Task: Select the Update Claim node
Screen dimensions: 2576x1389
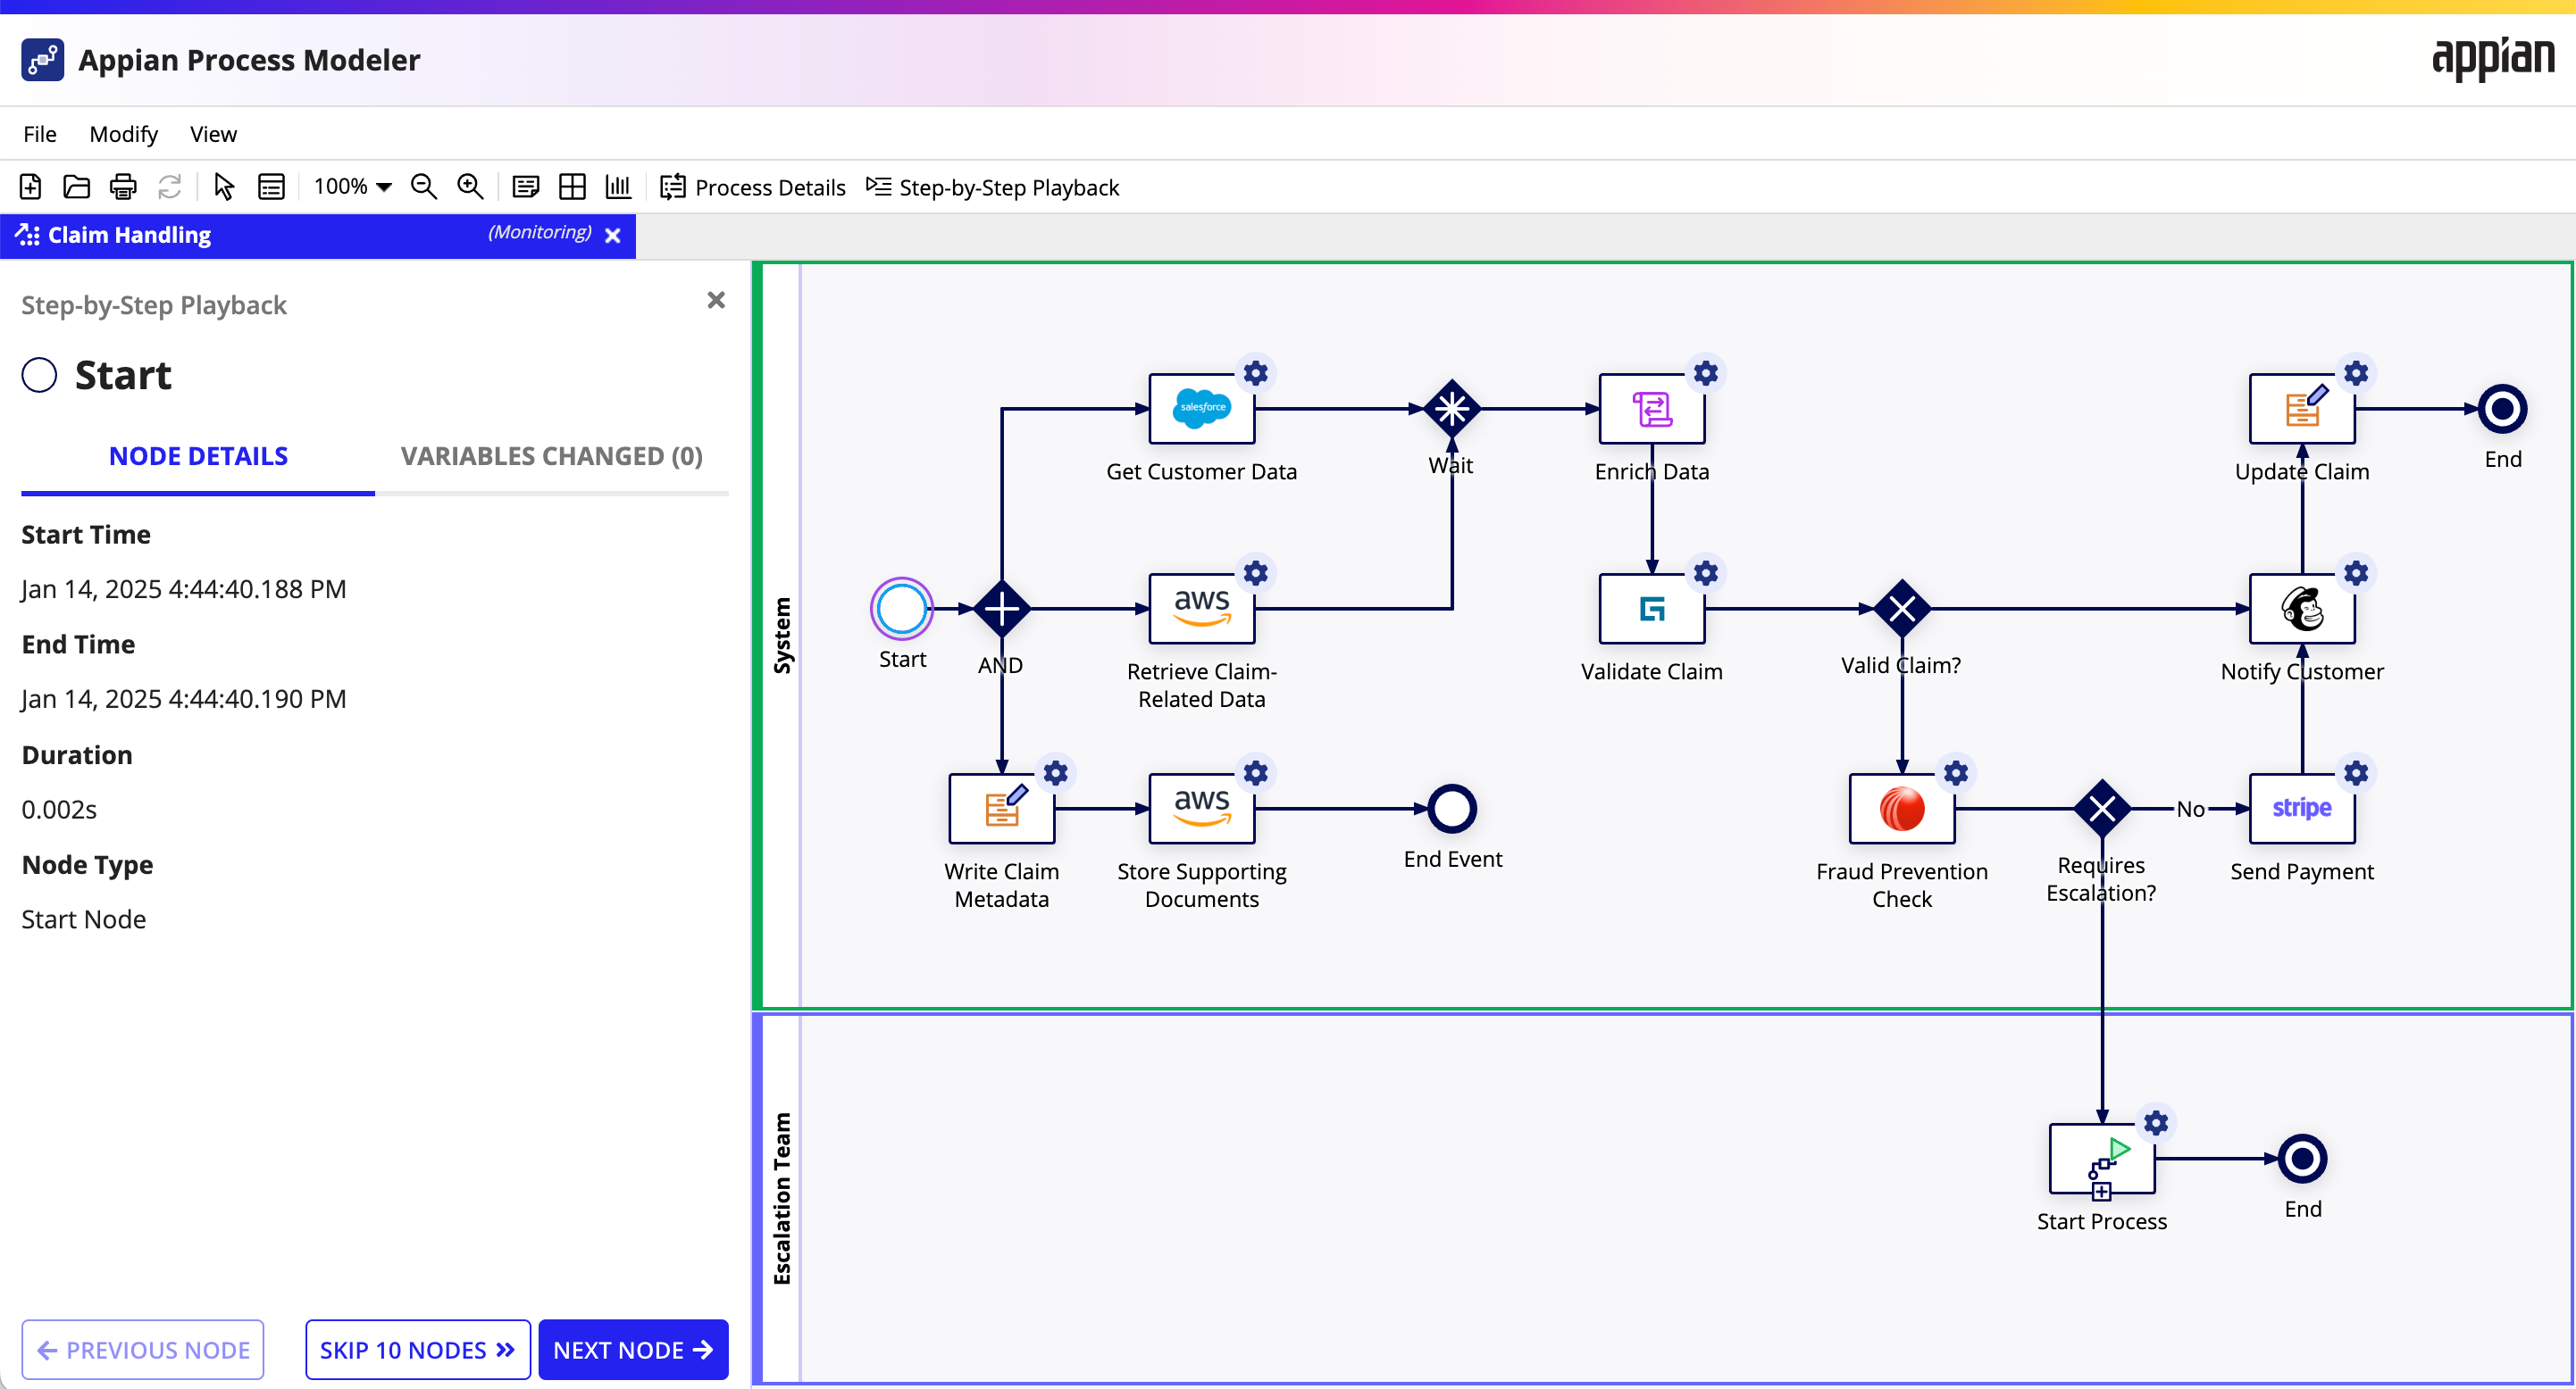Action: point(2302,409)
